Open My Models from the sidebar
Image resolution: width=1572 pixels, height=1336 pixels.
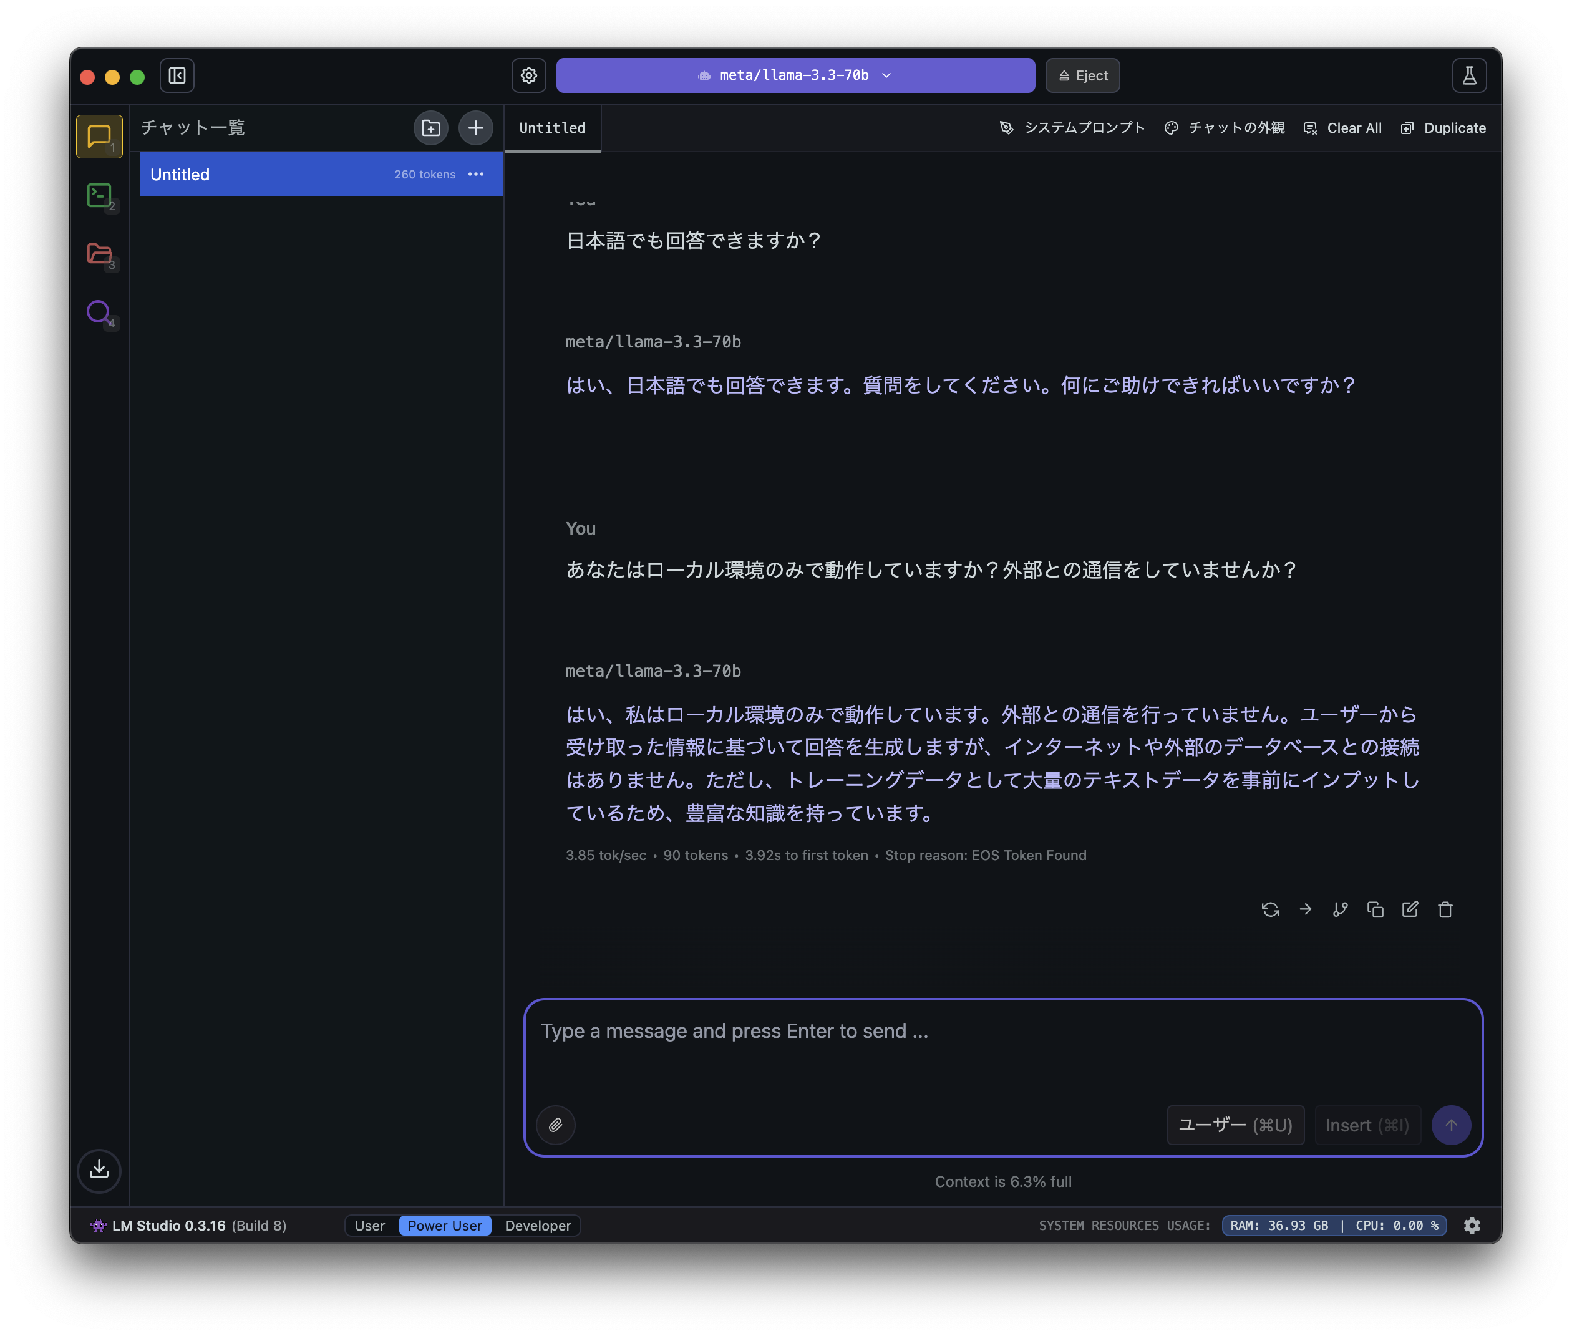coord(99,254)
